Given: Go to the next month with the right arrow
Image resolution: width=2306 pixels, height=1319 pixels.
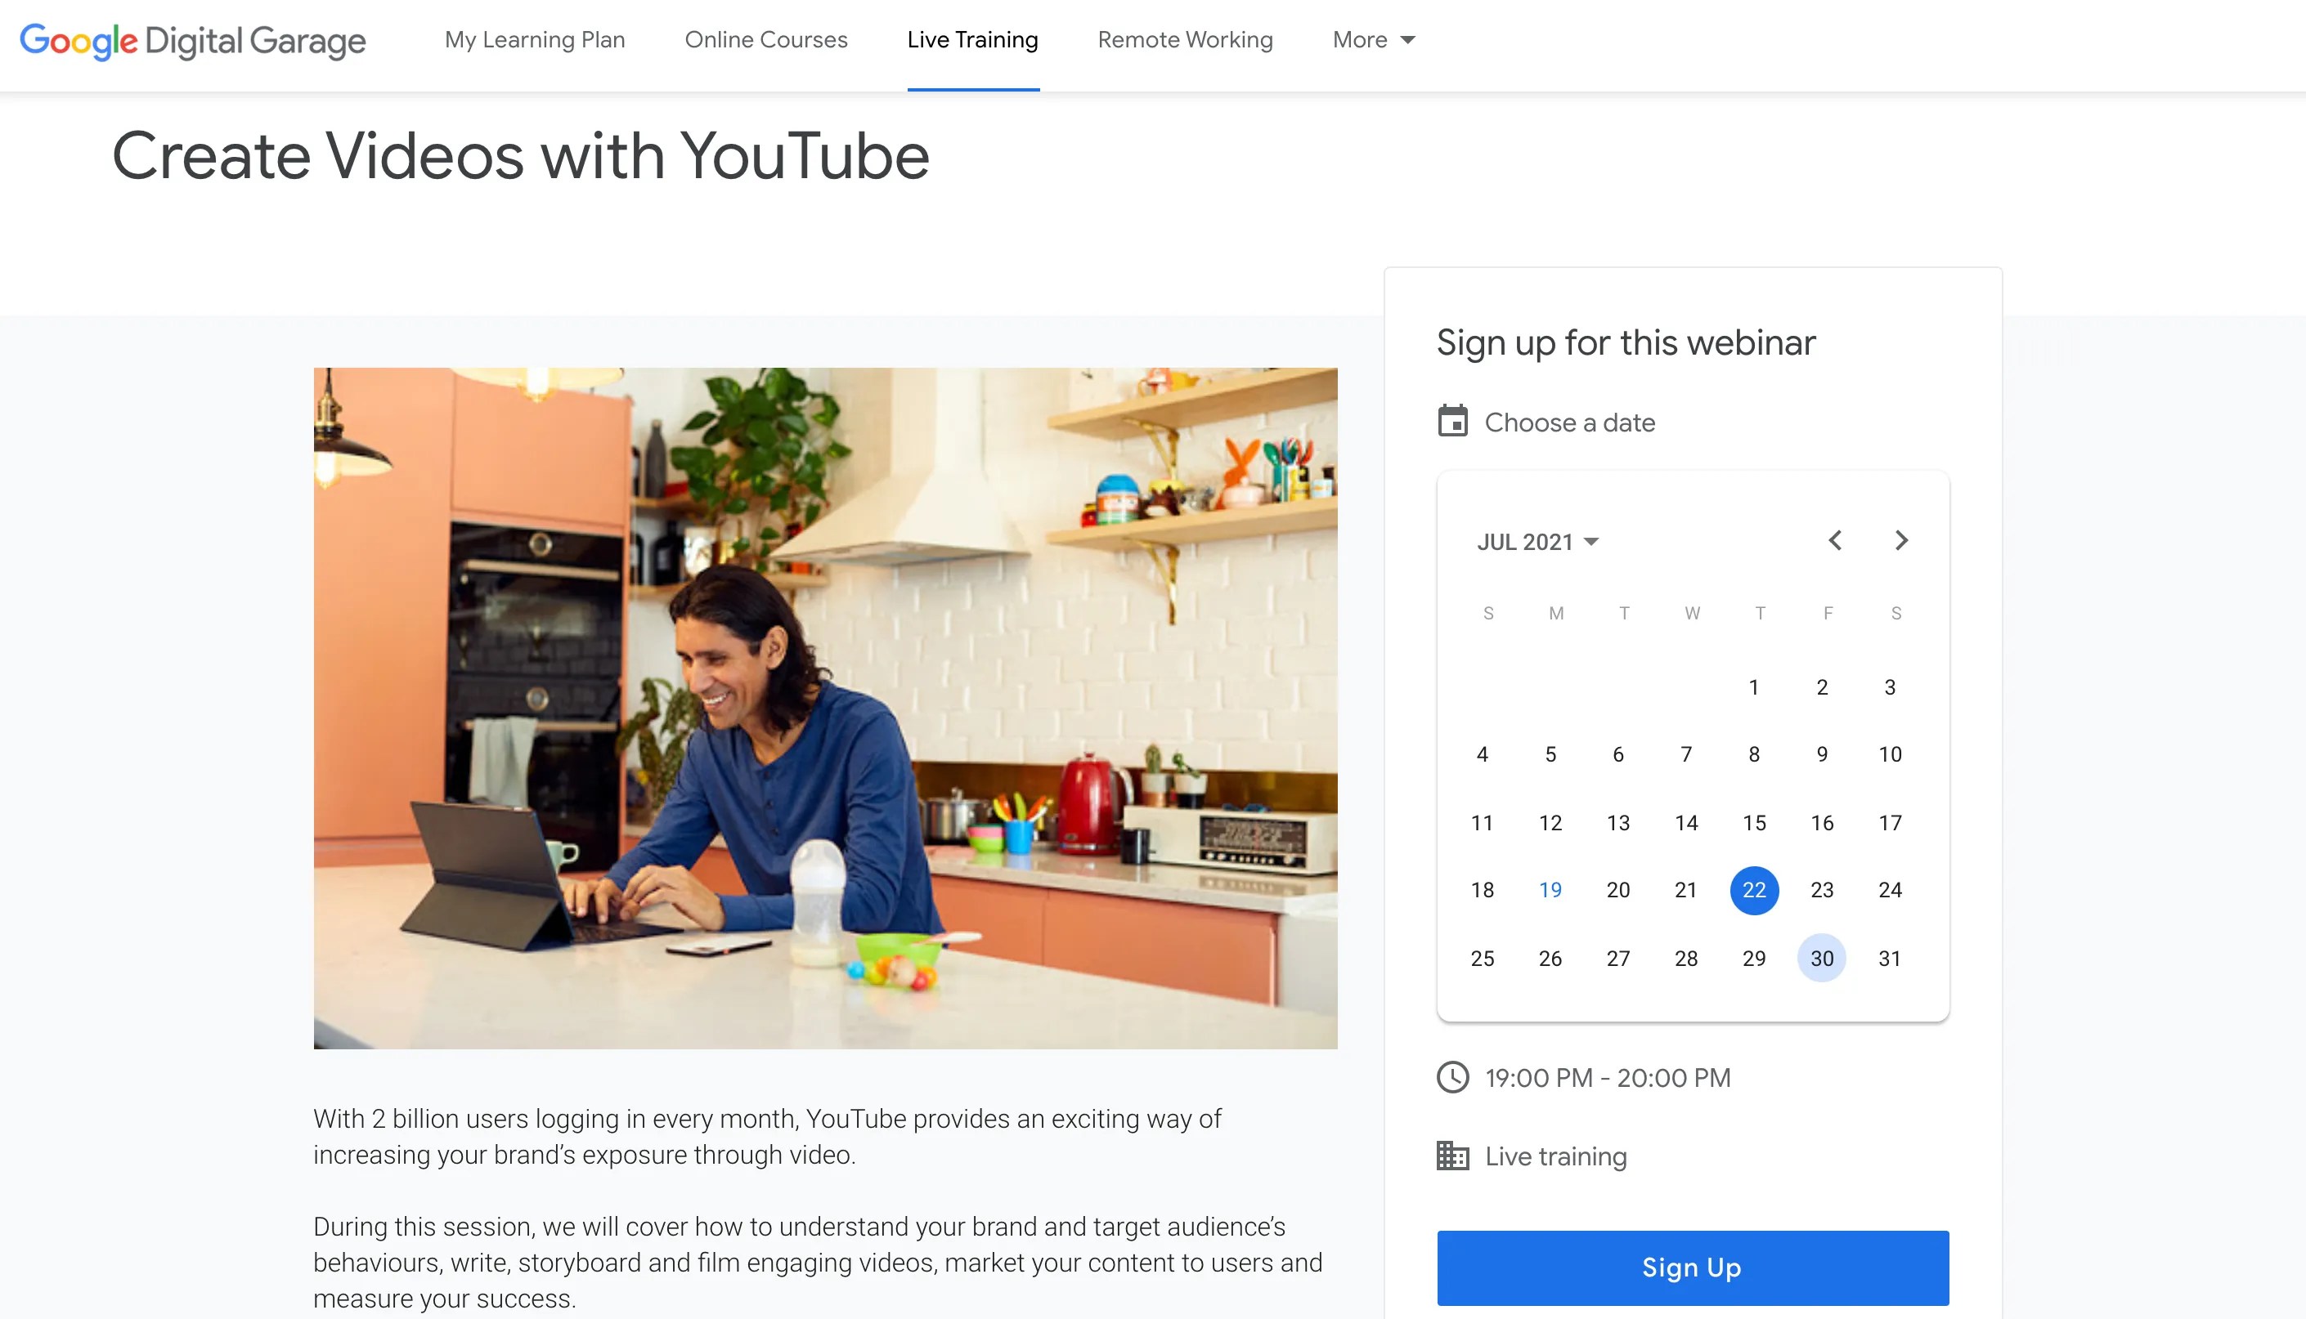Looking at the screenshot, I should tap(1902, 541).
